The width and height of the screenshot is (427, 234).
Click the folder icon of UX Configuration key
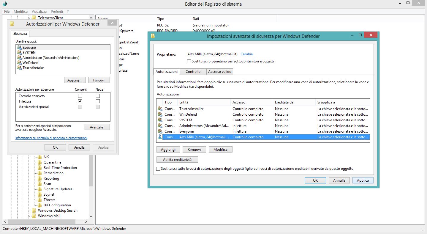40,205
